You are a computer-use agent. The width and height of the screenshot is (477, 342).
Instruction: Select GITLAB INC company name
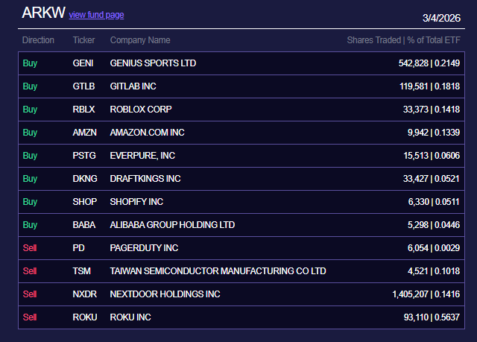point(133,86)
